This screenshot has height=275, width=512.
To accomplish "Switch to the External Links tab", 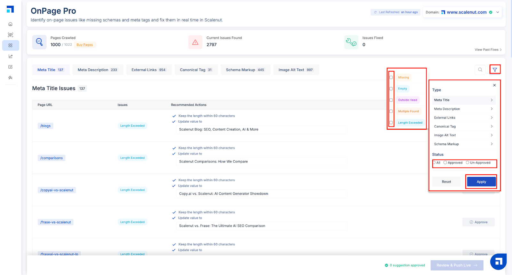I will click(x=149, y=70).
